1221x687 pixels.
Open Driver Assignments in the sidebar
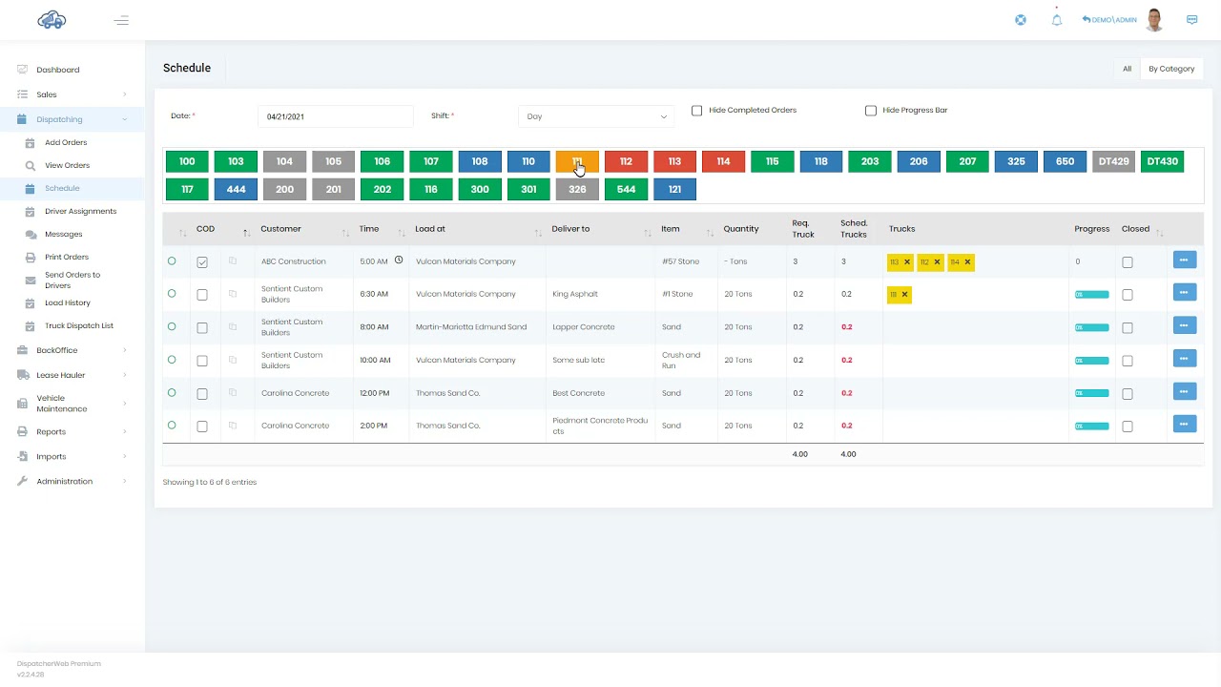click(x=80, y=211)
